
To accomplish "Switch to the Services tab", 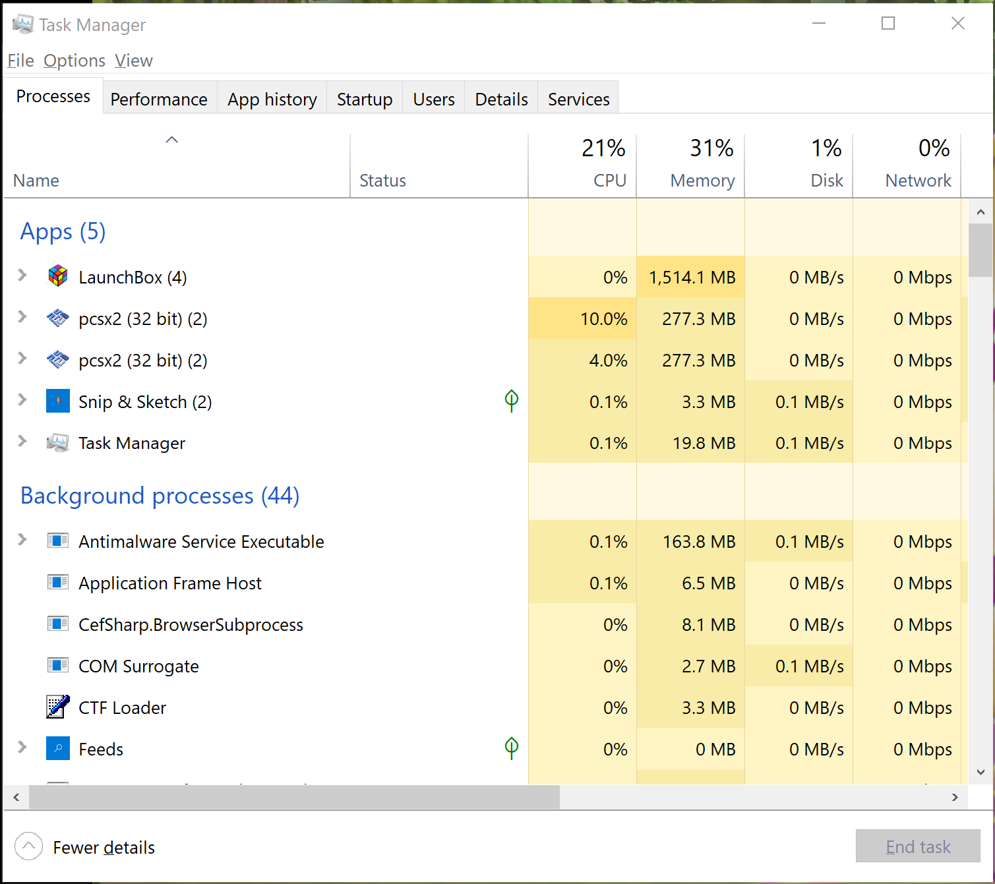I will 579,99.
